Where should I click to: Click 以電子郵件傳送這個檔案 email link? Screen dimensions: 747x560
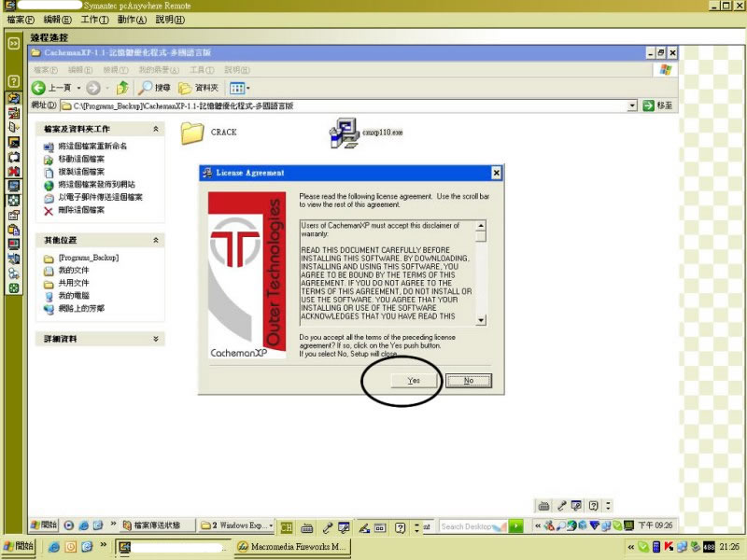(x=100, y=198)
